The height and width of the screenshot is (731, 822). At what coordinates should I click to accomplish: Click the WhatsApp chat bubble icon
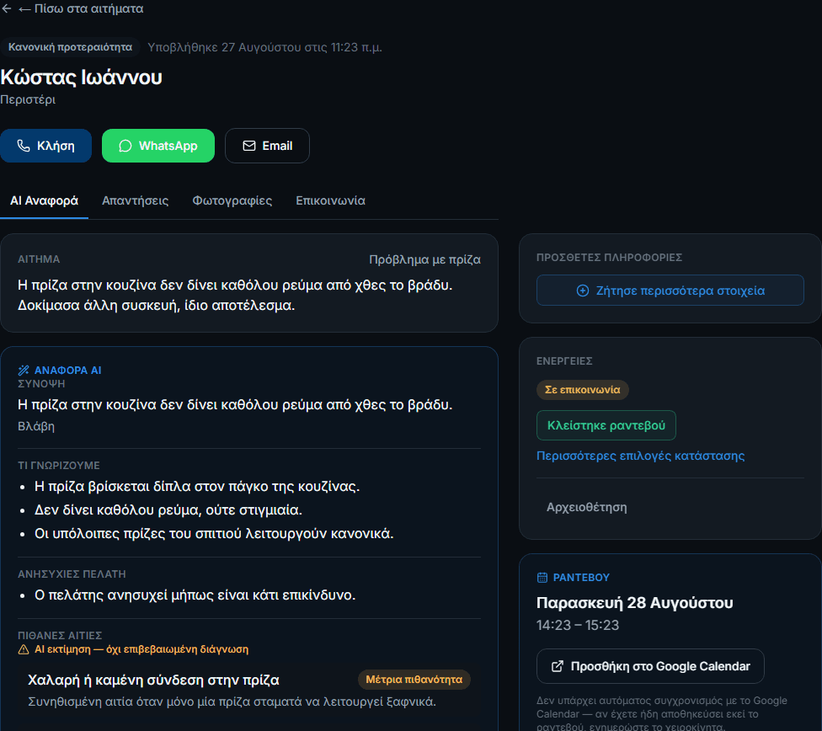coord(125,146)
